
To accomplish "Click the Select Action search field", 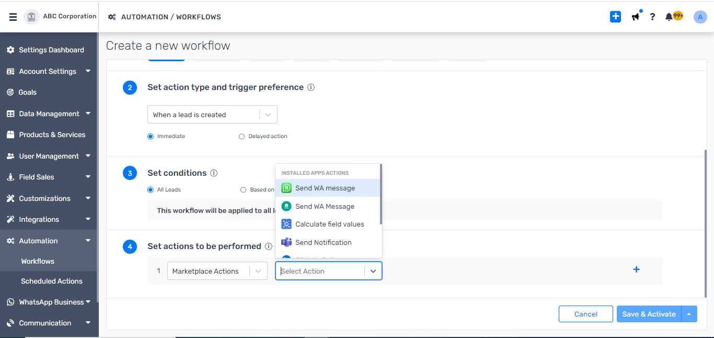I will pos(320,271).
